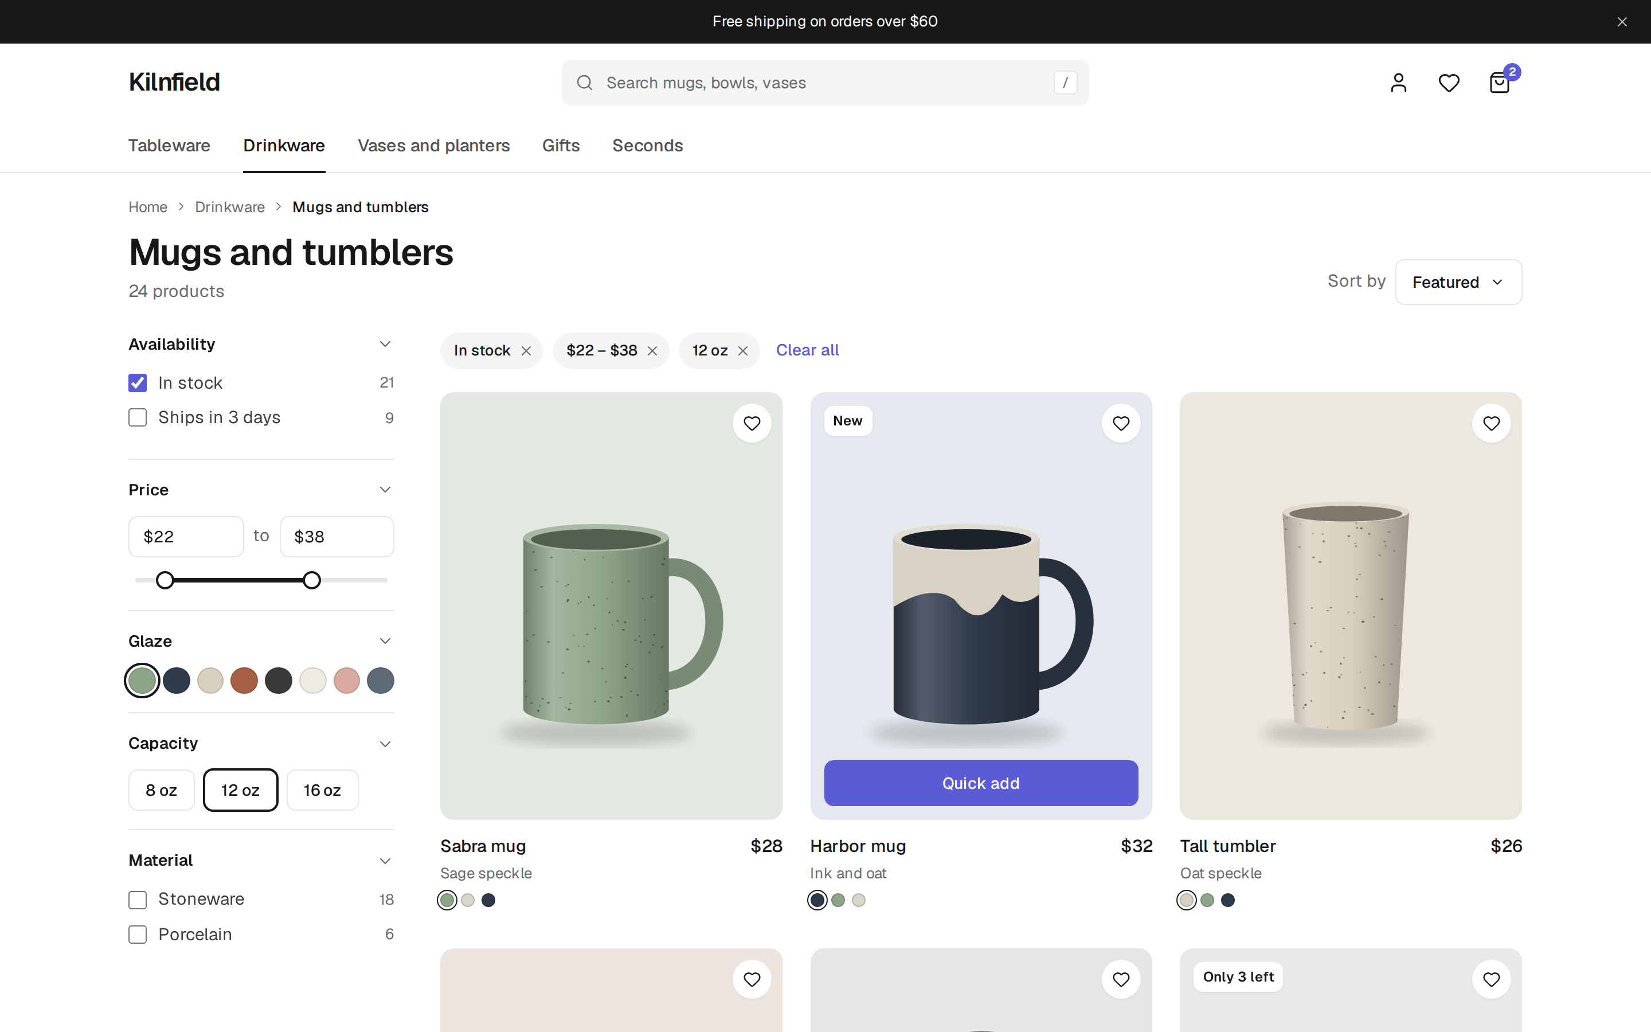Remove the $22 – $38 filter chip
Image resolution: width=1651 pixels, height=1032 pixels.
(x=652, y=351)
